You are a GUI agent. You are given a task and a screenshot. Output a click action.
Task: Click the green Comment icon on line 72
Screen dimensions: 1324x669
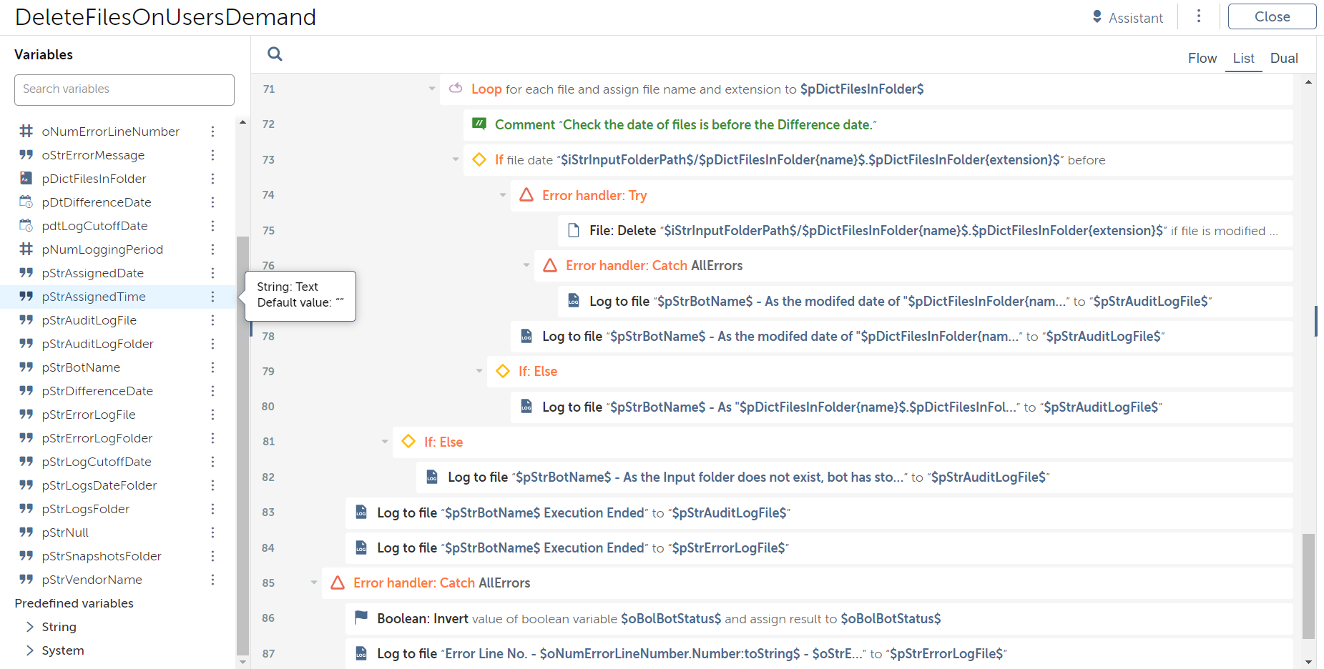(x=479, y=124)
